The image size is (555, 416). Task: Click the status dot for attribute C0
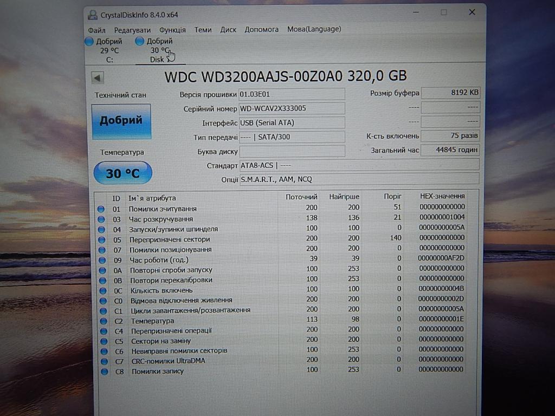pyautogui.click(x=103, y=301)
